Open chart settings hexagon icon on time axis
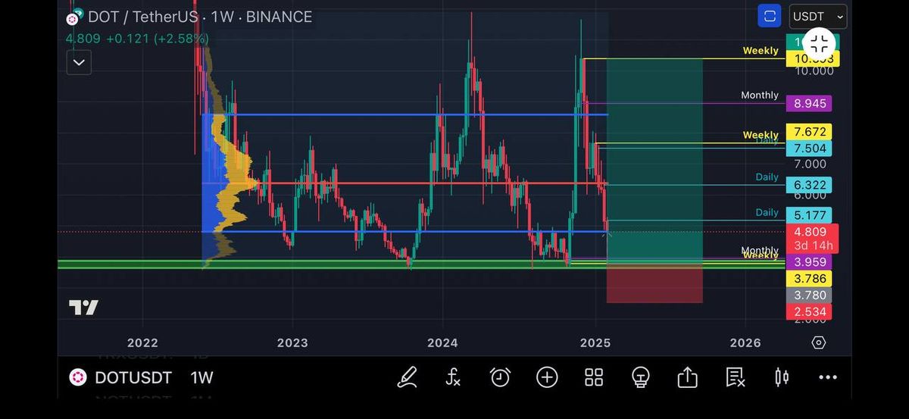Screen dimensions: 909x419 coord(818,342)
